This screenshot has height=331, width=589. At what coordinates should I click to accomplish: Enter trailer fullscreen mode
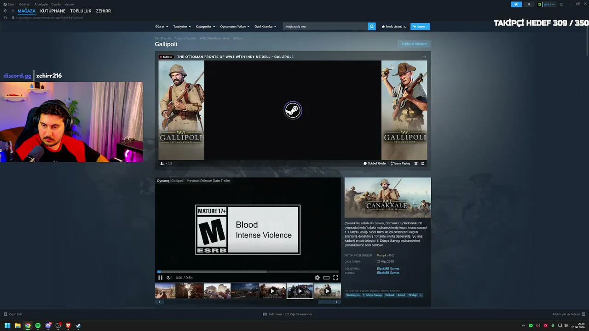[335, 278]
